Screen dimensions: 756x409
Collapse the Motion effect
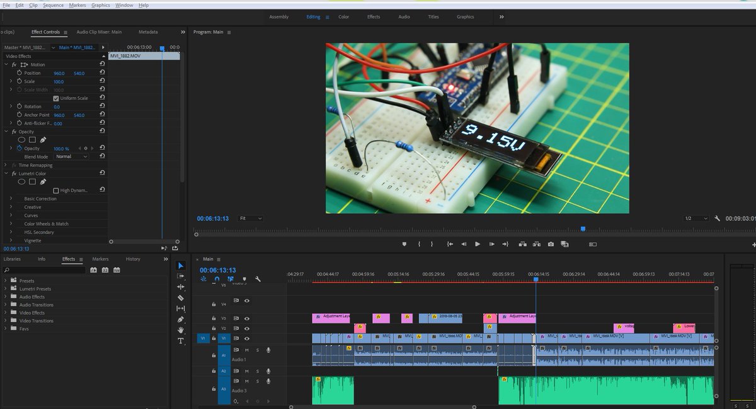[6, 64]
